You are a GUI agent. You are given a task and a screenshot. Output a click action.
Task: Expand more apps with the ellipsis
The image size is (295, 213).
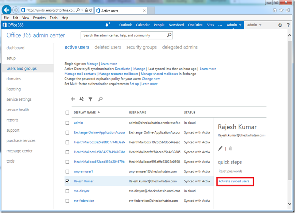pos(220,25)
